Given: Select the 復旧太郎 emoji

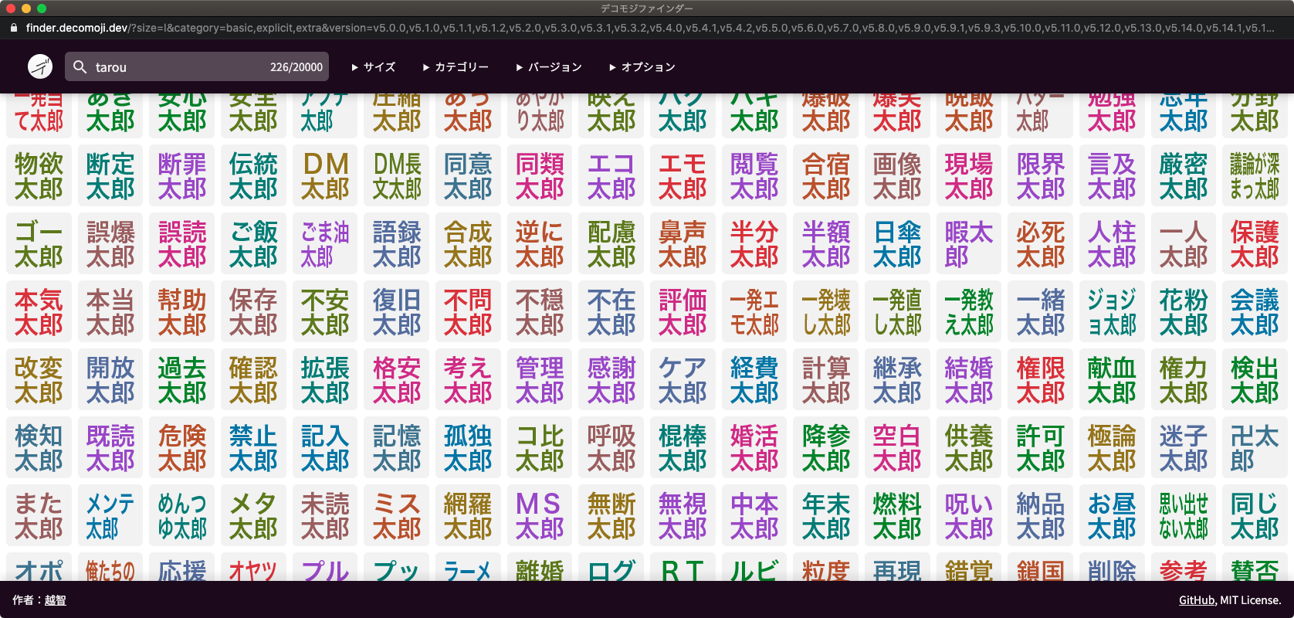Looking at the screenshot, I should tap(397, 312).
